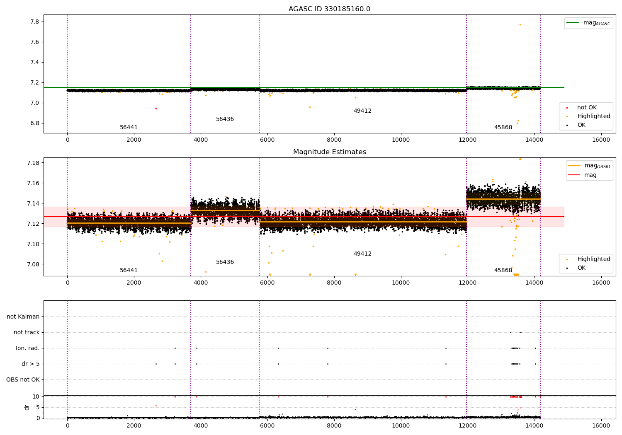Click the 6.8 y-axis tick in top plot
This screenshot has height=435, width=622.
coord(35,123)
